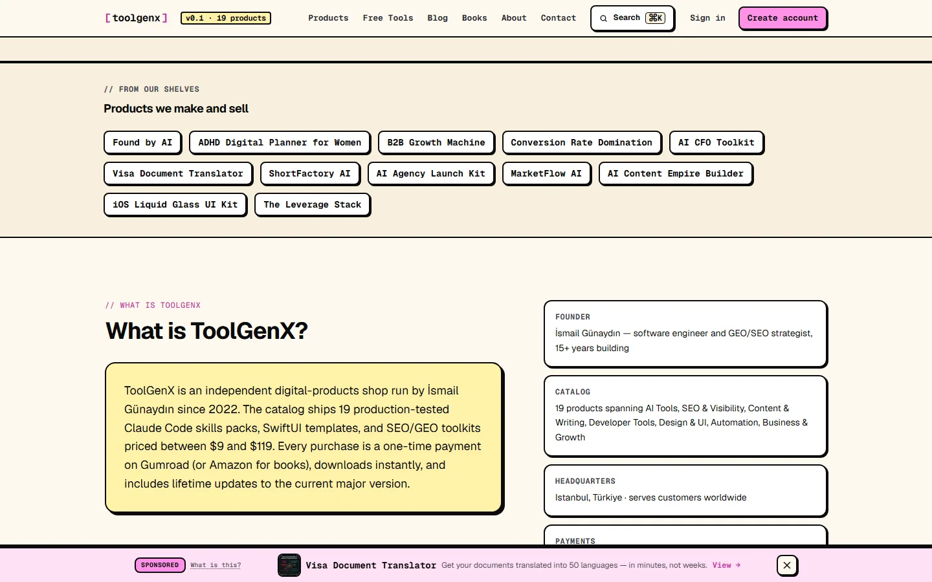932x582 pixels.
Task: Navigate to Books
Action: pos(474,18)
